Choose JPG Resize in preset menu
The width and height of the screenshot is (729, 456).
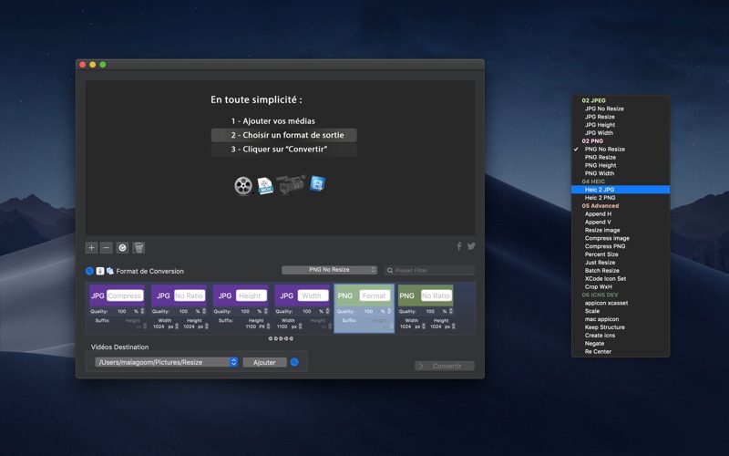click(x=621, y=117)
